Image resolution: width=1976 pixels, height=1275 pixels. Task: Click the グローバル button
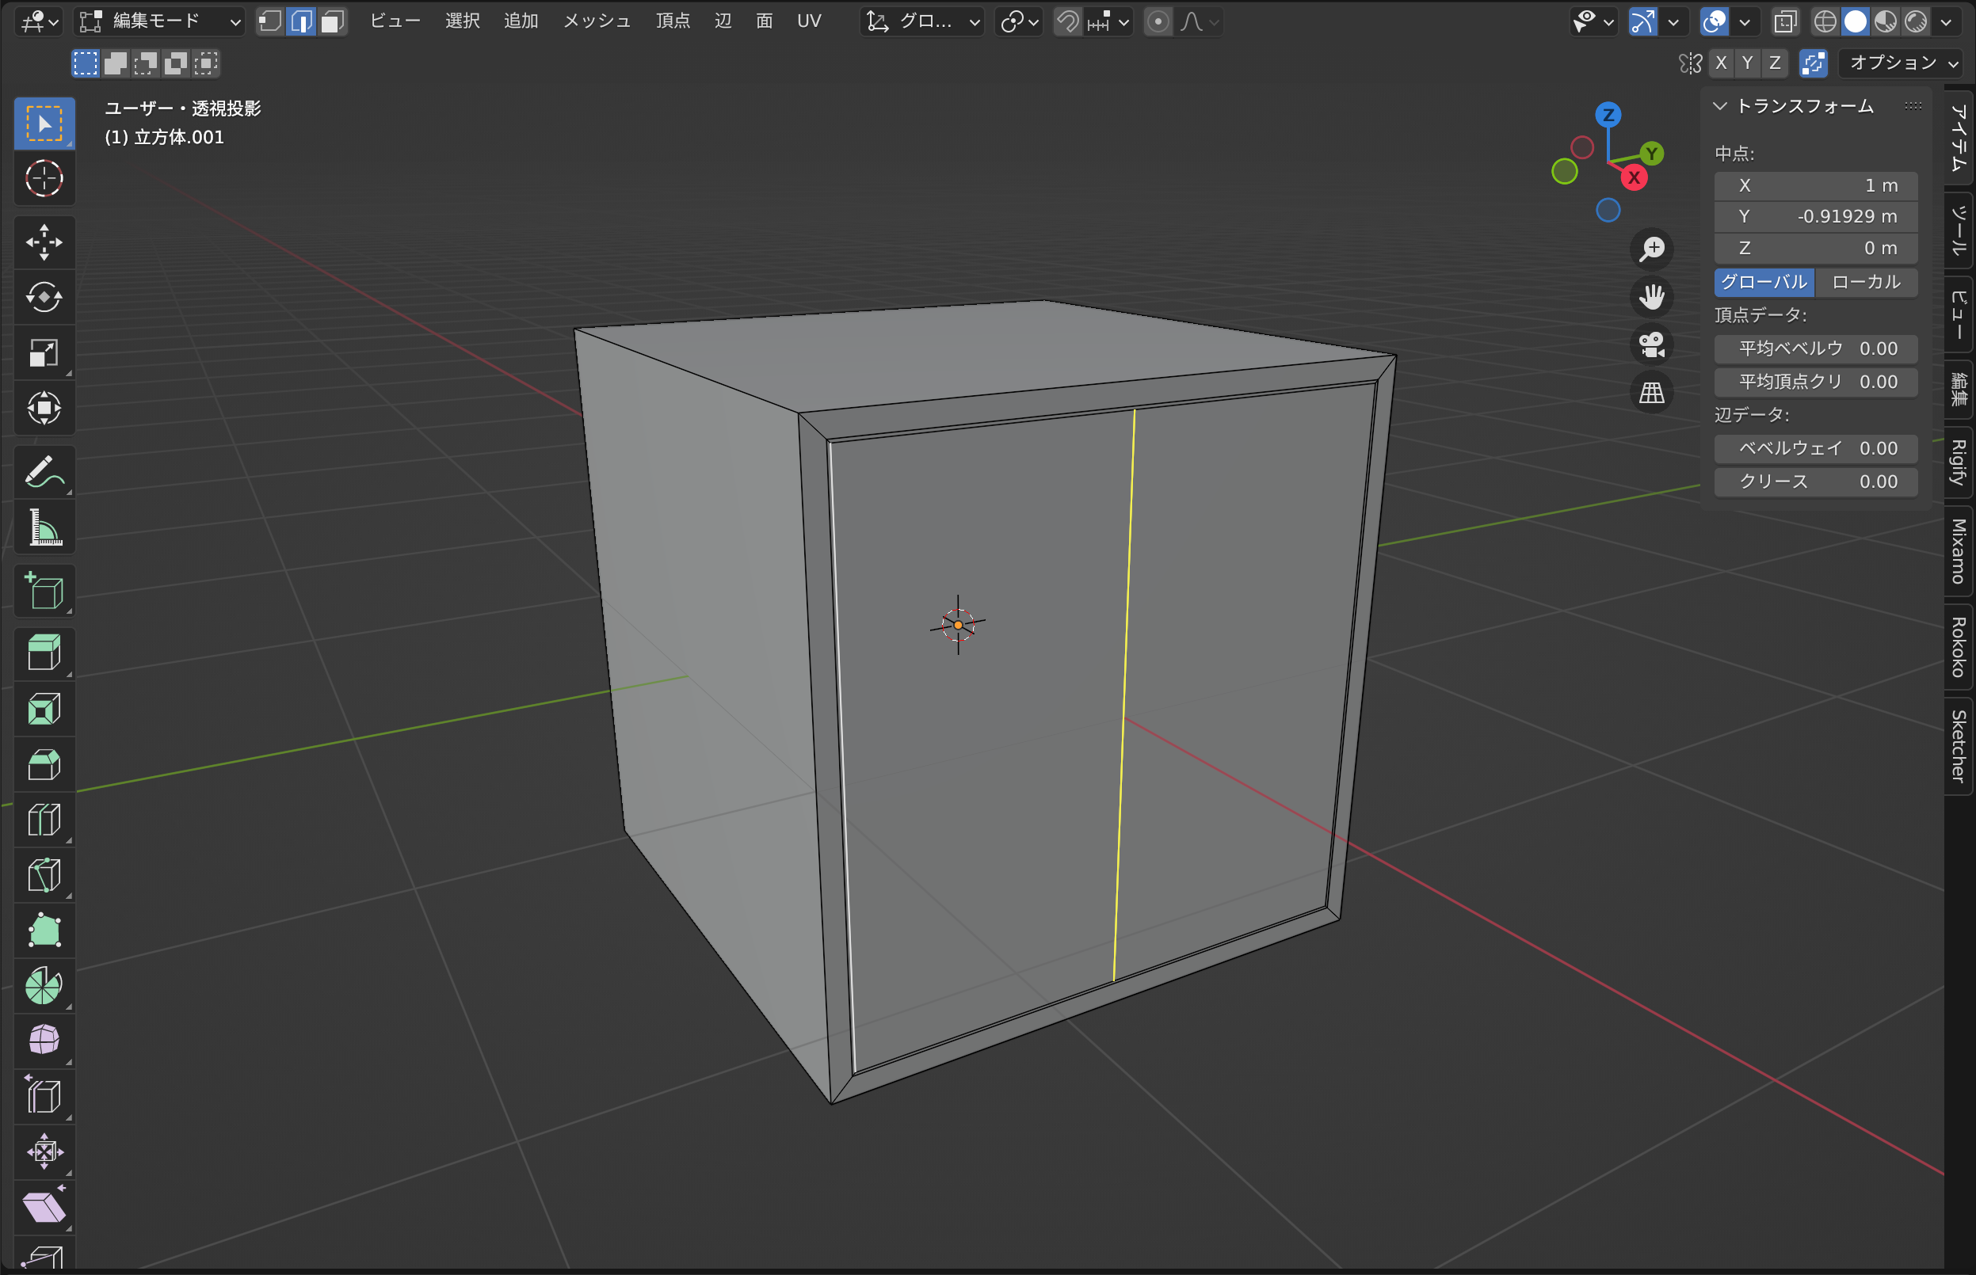[1764, 281]
